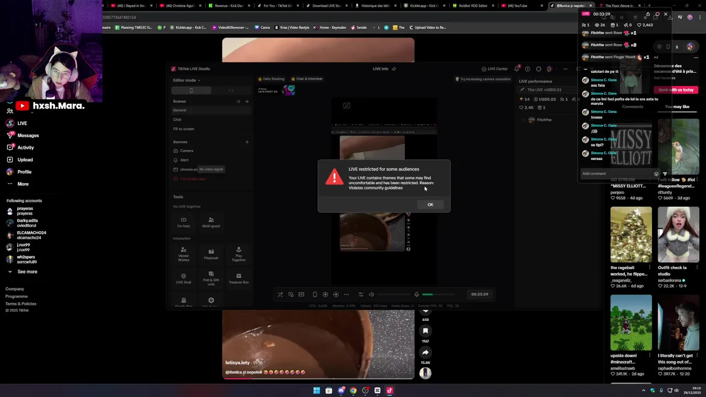The image size is (706, 397).
Task: Open the Terms & Policies link
Action: (21, 304)
